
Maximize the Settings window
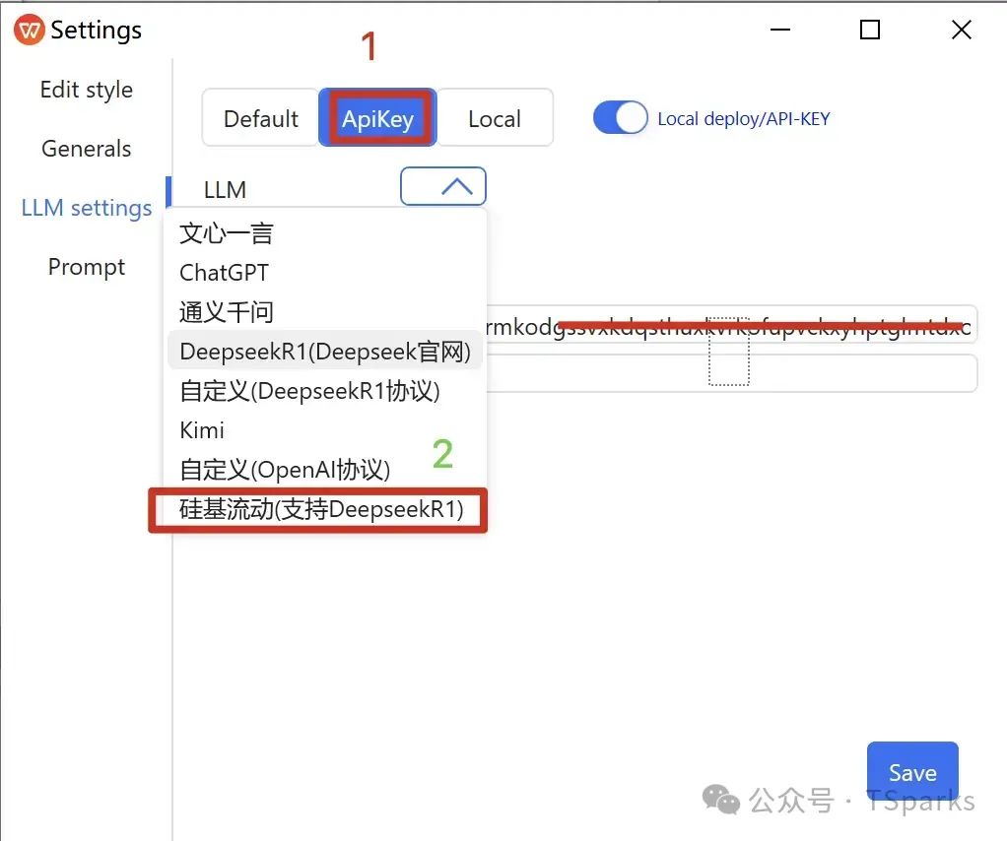click(x=870, y=30)
